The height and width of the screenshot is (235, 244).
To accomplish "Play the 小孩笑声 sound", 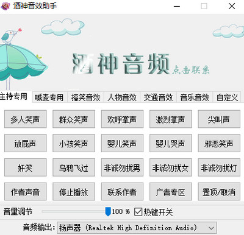I will [x=74, y=143].
